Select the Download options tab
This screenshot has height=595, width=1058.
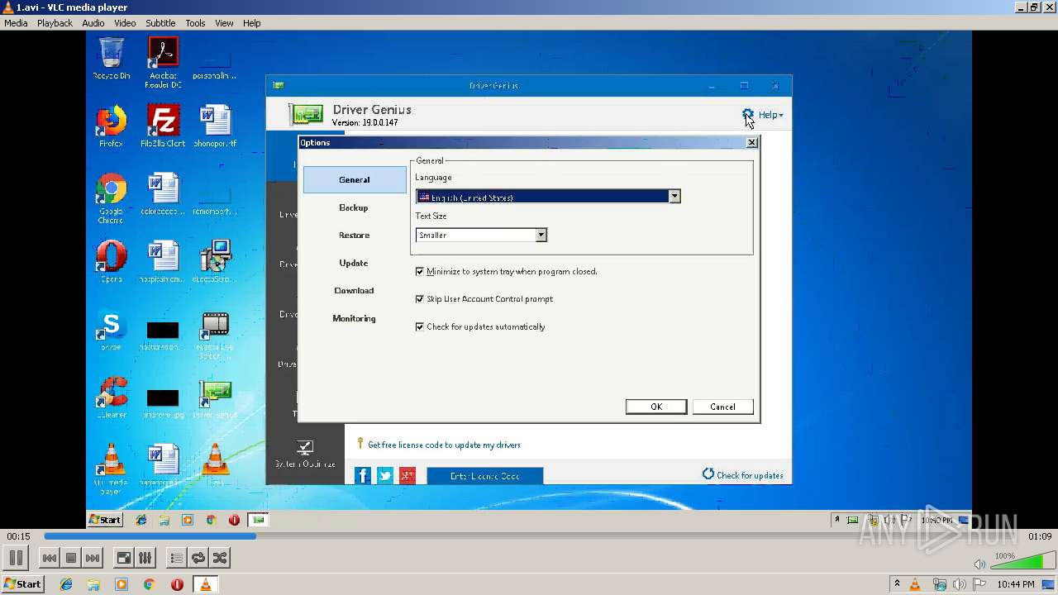[x=354, y=291]
